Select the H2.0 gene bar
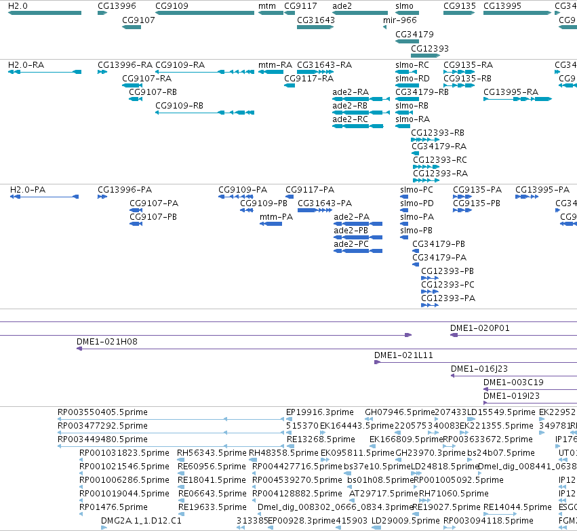This screenshot has width=577, height=531. [x=45, y=13]
